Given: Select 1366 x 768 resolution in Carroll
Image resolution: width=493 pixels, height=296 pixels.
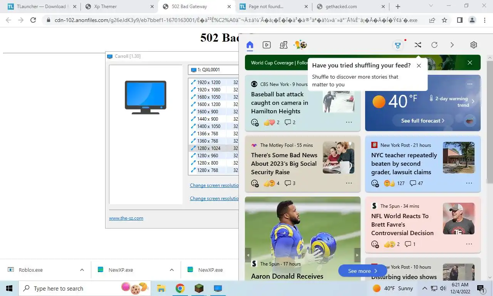Looking at the screenshot, I should pos(214,134).
